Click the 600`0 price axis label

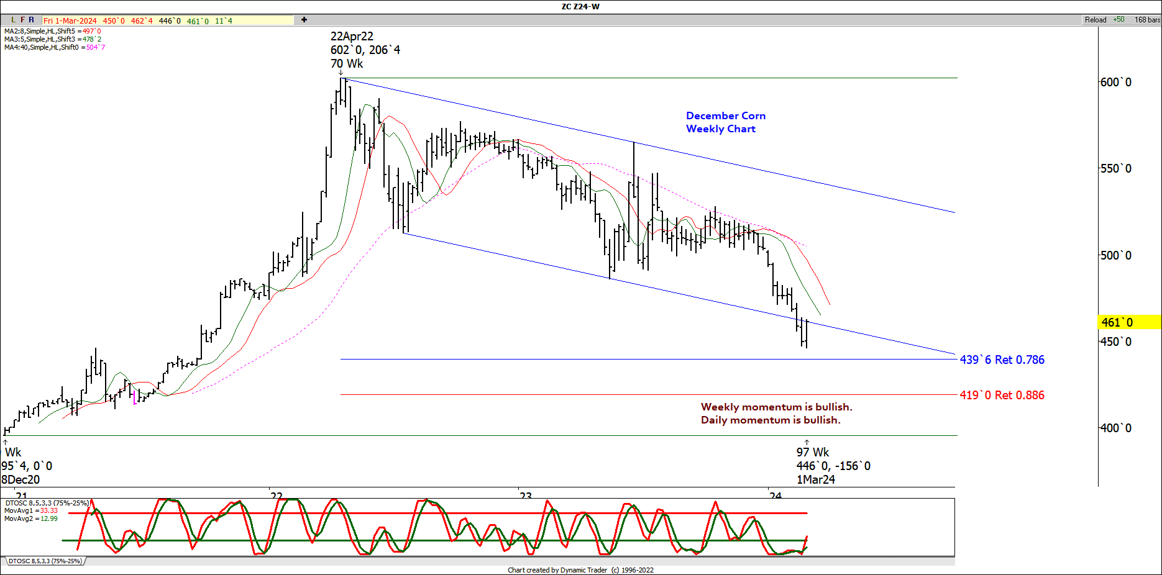(1116, 82)
